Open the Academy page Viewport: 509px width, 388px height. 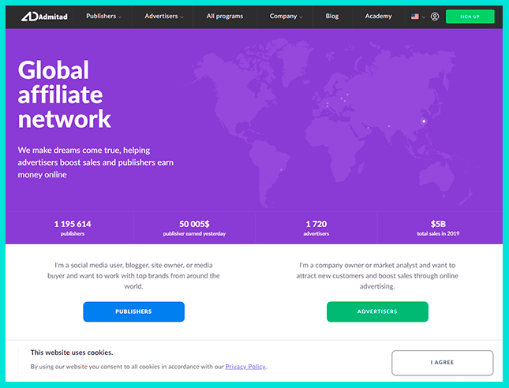(x=378, y=17)
